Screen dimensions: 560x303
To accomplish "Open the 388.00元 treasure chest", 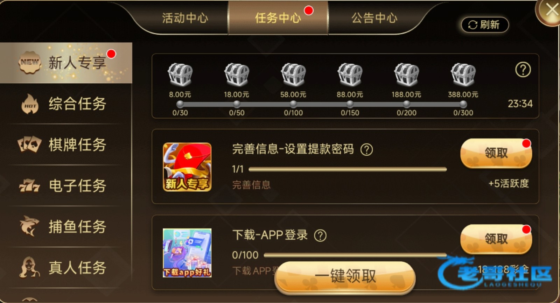I will pos(463,75).
